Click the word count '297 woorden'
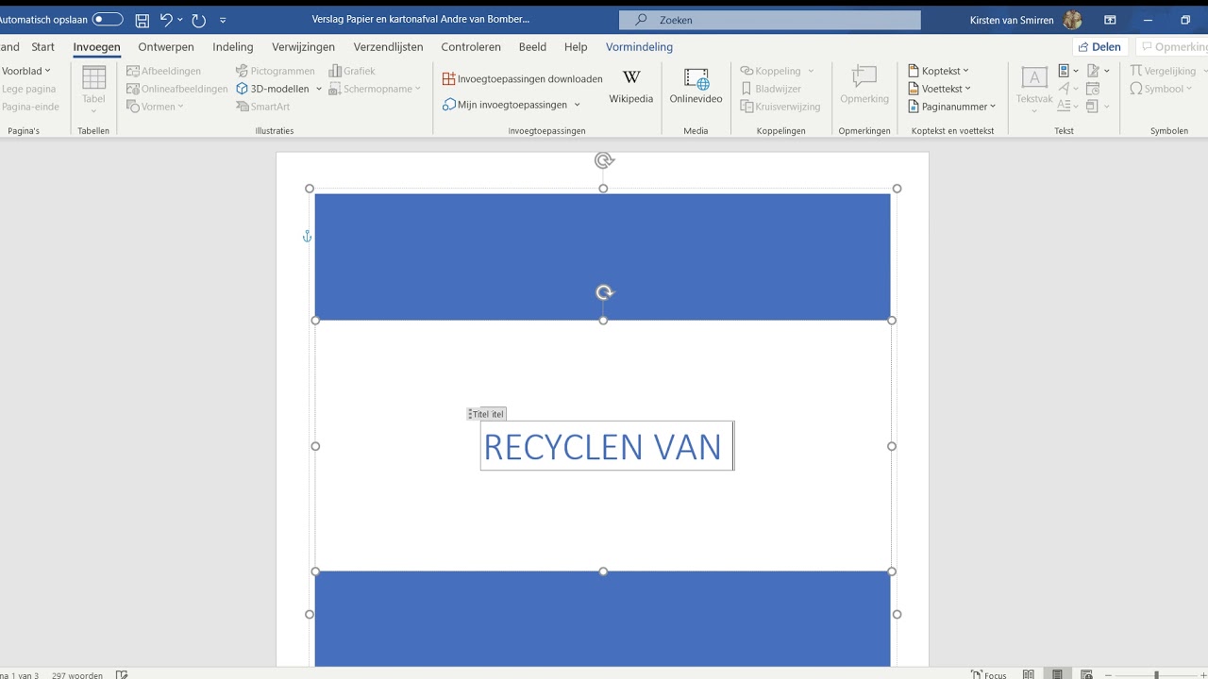This screenshot has width=1208, height=679. (77, 674)
